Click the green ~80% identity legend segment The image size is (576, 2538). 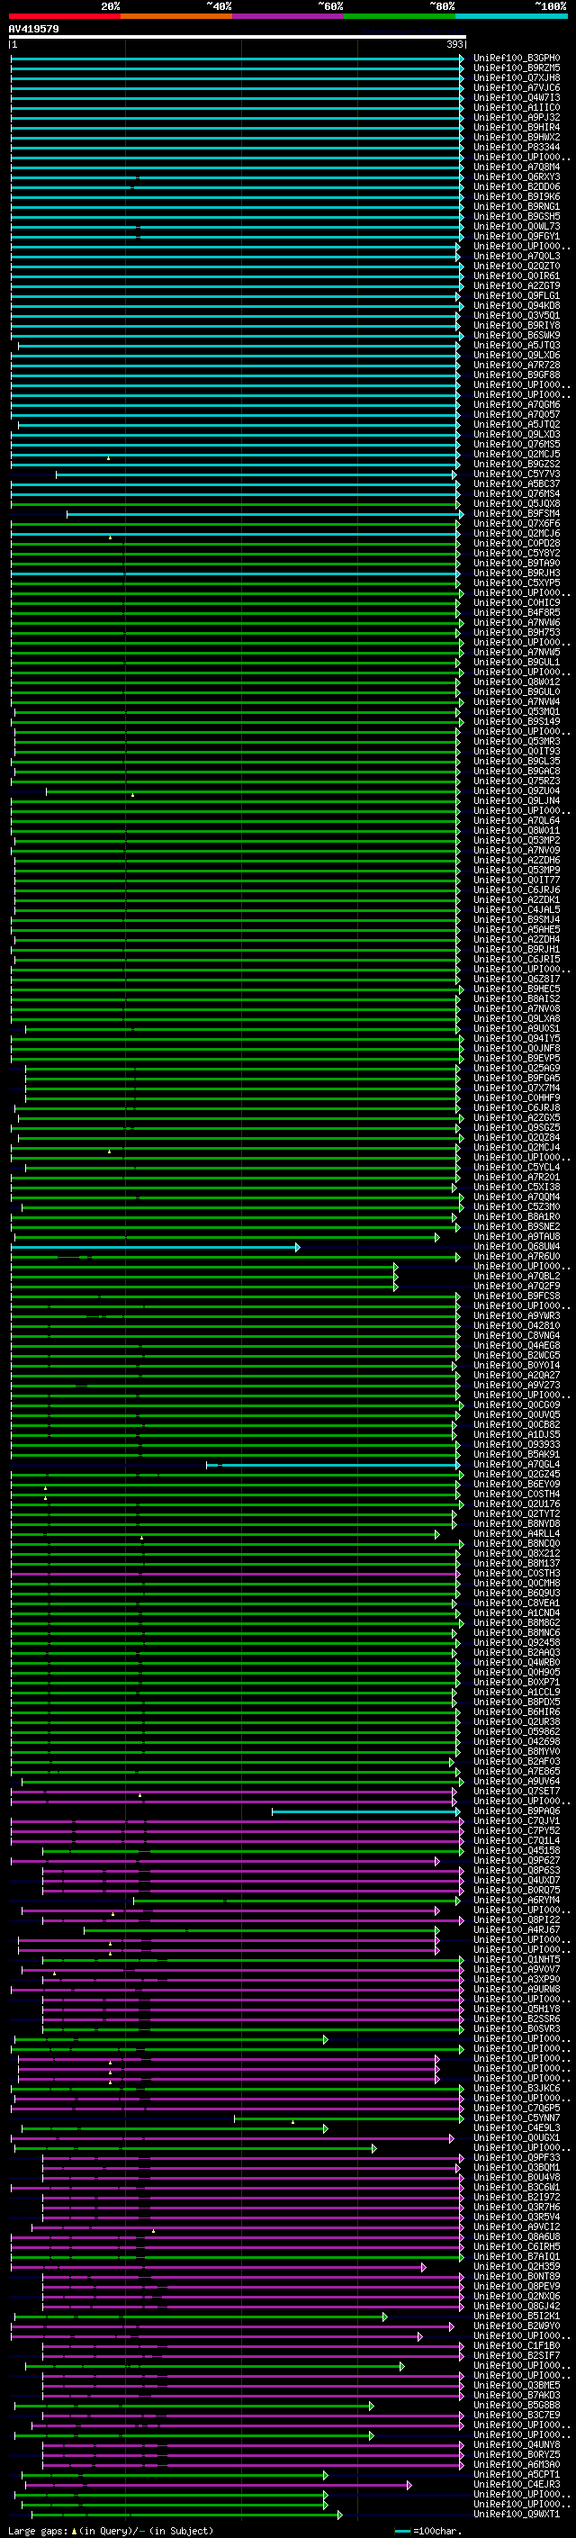pos(400,17)
